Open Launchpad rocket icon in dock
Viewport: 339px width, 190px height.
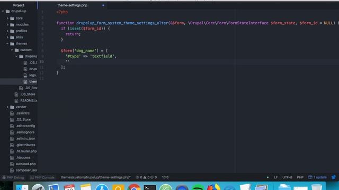(38, 187)
